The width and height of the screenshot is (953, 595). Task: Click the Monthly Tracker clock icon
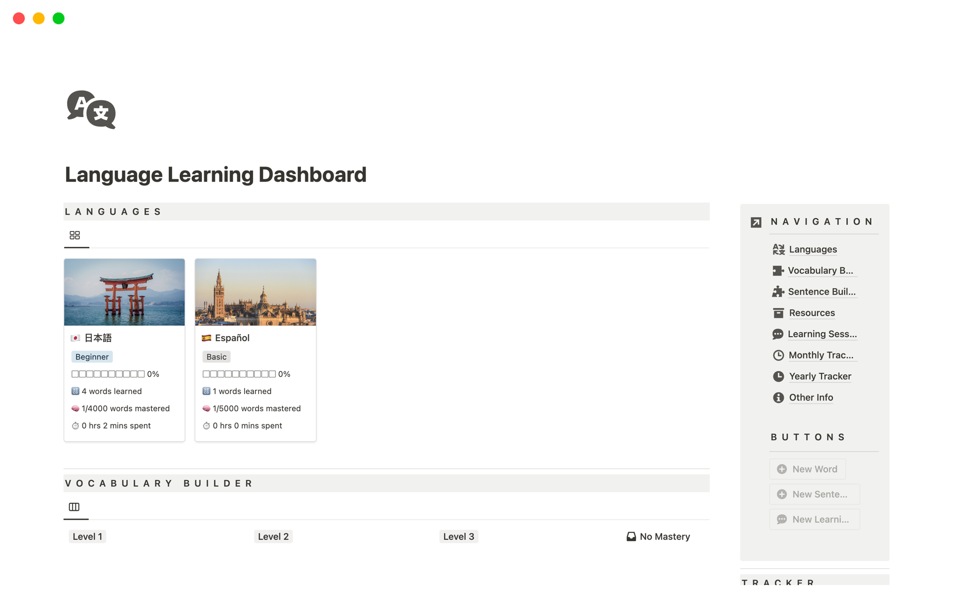pos(778,355)
